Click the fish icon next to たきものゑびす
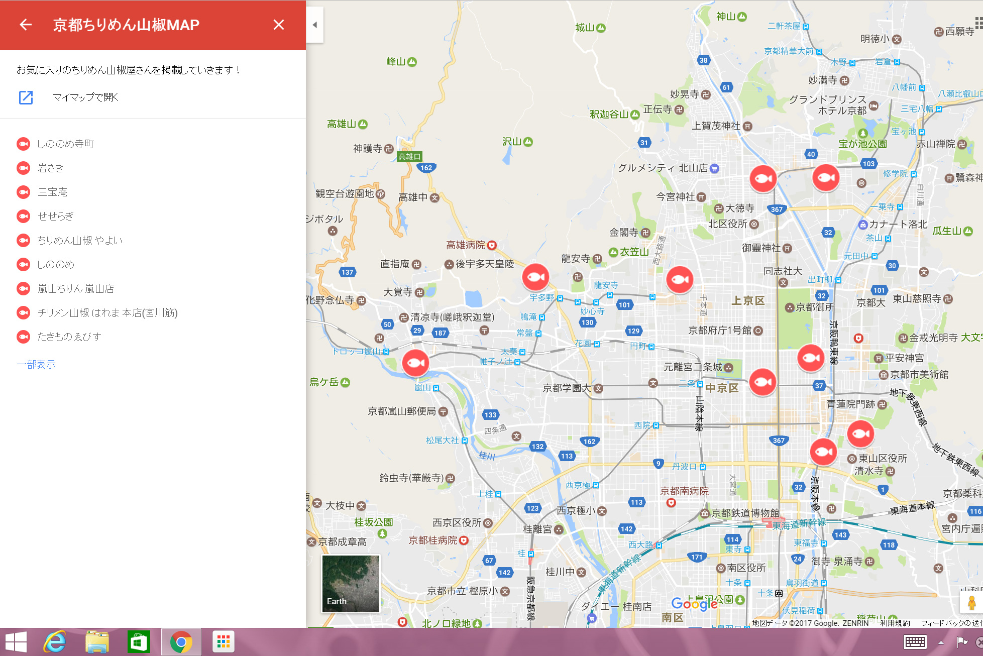Screen dimensions: 983x656 23,337
